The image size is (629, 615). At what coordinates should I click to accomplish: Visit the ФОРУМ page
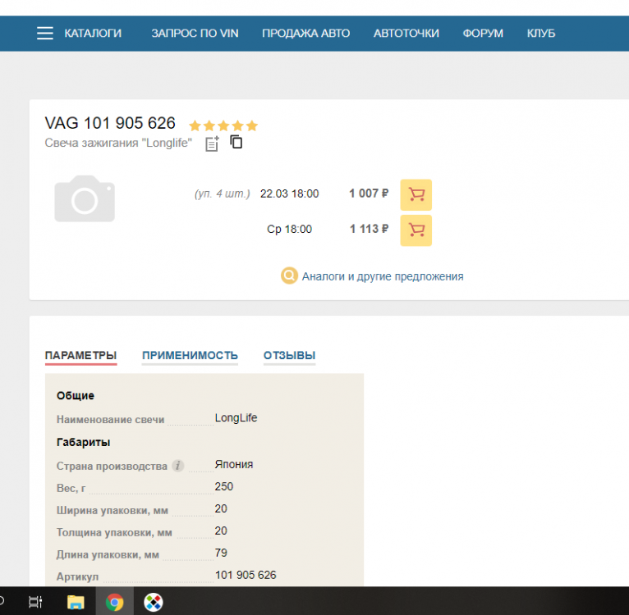(x=483, y=34)
